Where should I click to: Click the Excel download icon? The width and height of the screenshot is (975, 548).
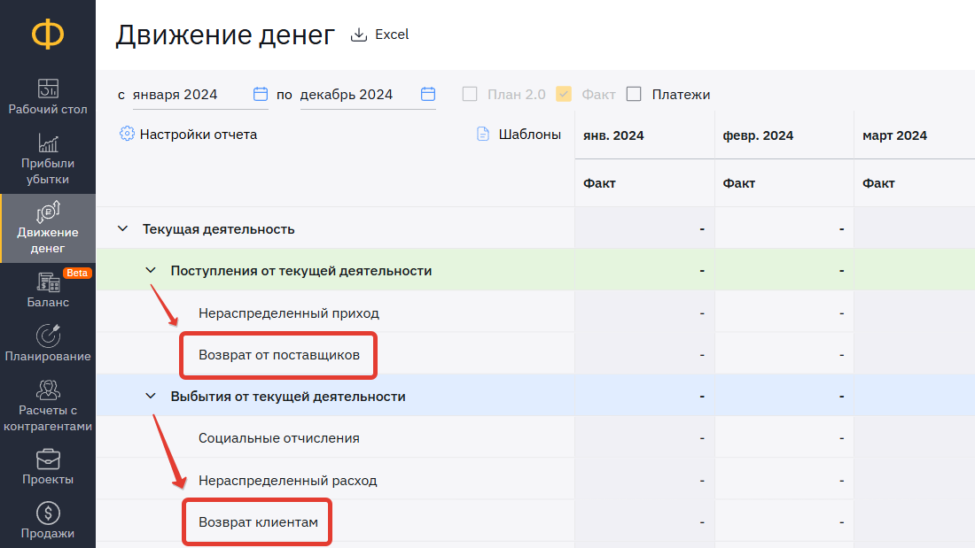(359, 35)
